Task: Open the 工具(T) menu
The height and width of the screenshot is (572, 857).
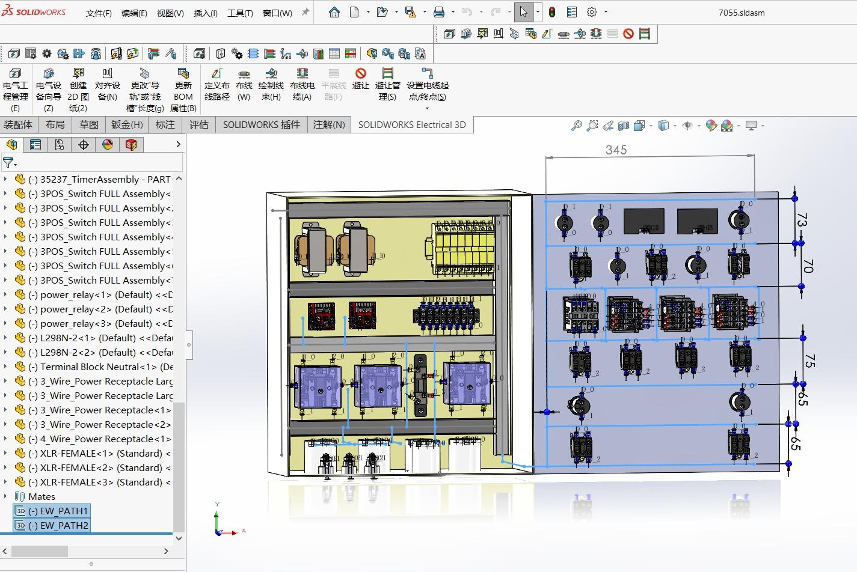Action: 239,13
